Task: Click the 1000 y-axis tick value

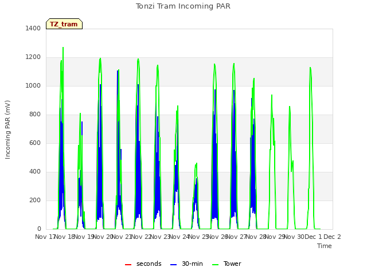Action: pos(33,85)
